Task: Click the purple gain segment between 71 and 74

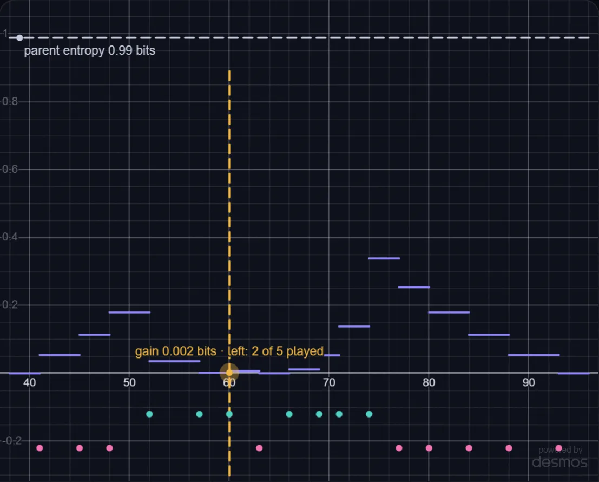Action: point(354,327)
